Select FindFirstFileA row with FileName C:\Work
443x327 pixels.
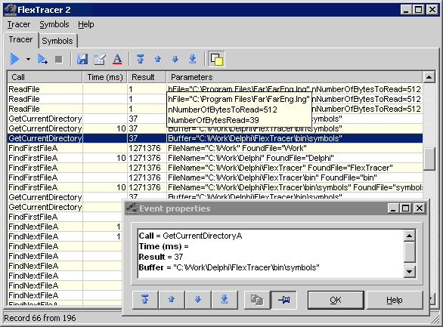coord(215,148)
